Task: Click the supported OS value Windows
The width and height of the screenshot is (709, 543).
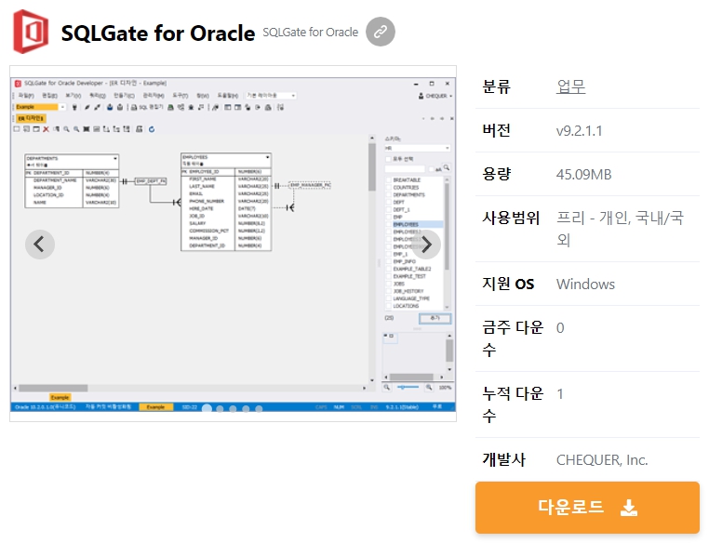Action: pyautogui.click(x=585, y=285)
